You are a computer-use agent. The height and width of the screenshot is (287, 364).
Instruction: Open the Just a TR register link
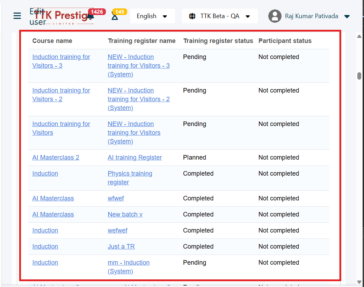tap(121, 246)
